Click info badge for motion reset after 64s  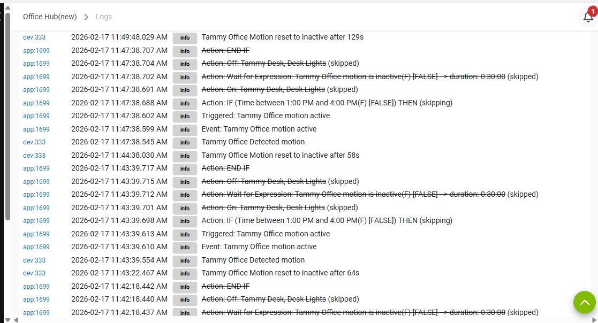185,273
